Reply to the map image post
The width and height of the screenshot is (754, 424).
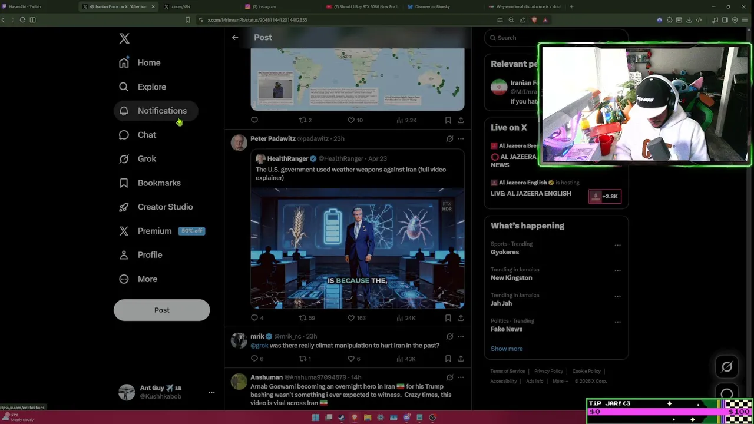[x=254, y=120]
